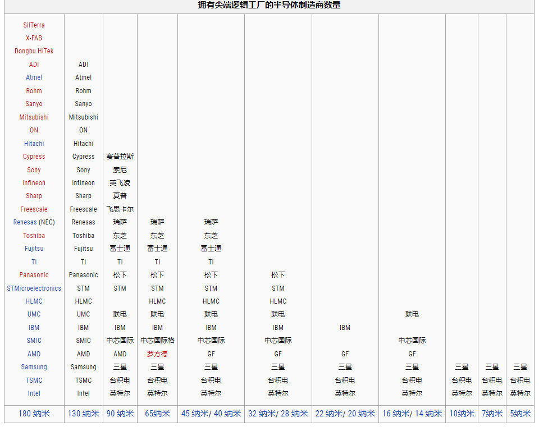
Task: Open the 45 纳米/ 40 纳米 link
Action: pyautogui.click(x=211, y=414)
